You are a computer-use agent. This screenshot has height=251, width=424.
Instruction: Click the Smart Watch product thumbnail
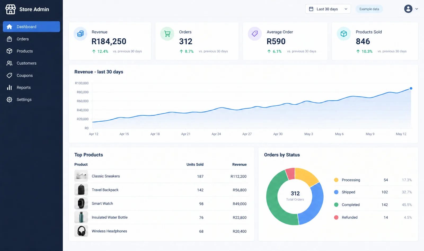tap(81, 204)
